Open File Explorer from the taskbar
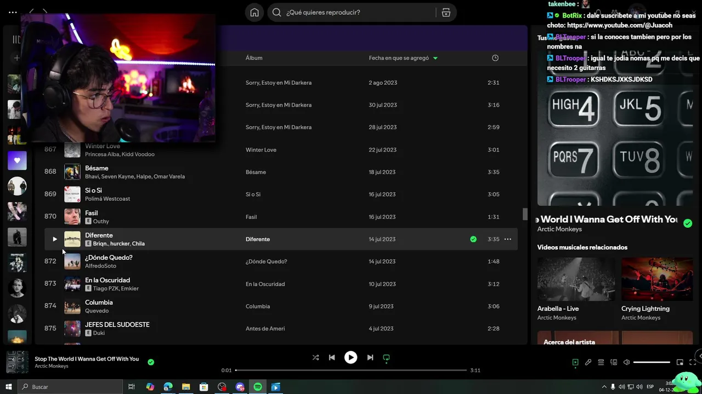The height and width of the screenshot is (394, 702). pos(186,387)
